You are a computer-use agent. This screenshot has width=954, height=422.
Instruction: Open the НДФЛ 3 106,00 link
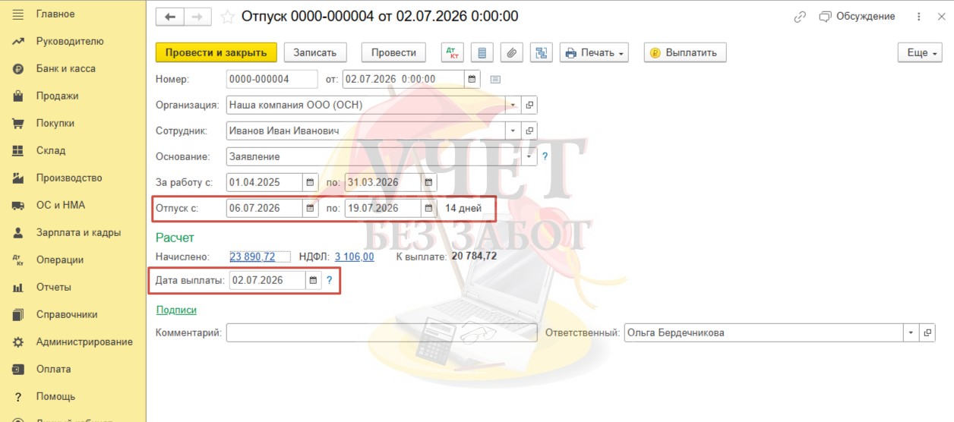tap(354, 257)
